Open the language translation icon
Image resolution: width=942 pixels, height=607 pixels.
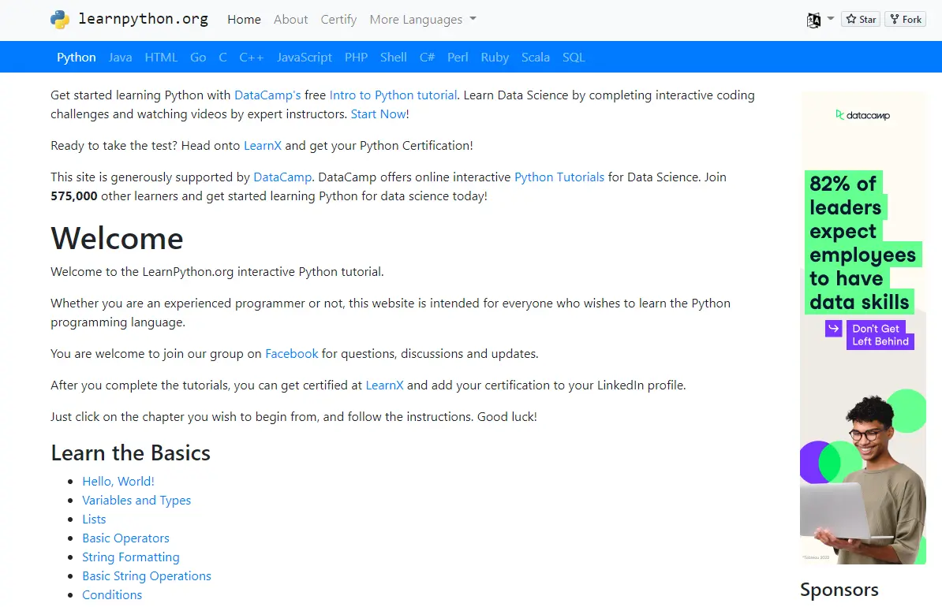[813, 20]
